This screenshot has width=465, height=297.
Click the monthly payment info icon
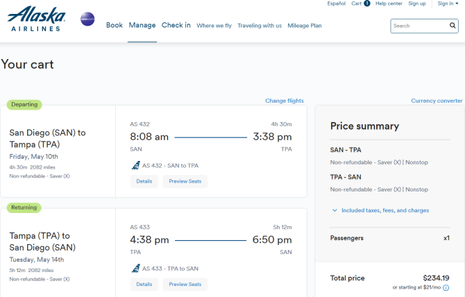click(446, 287)
